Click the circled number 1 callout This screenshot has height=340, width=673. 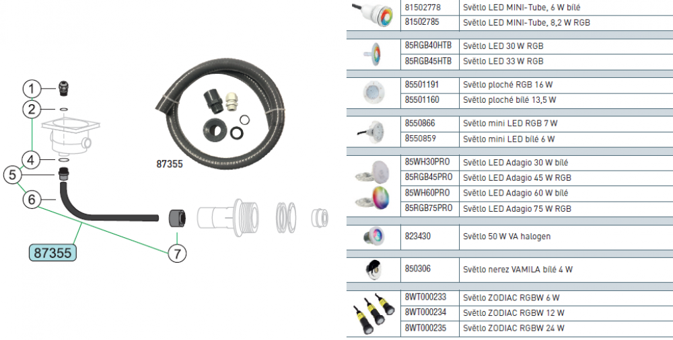click(x=32, y=89)
